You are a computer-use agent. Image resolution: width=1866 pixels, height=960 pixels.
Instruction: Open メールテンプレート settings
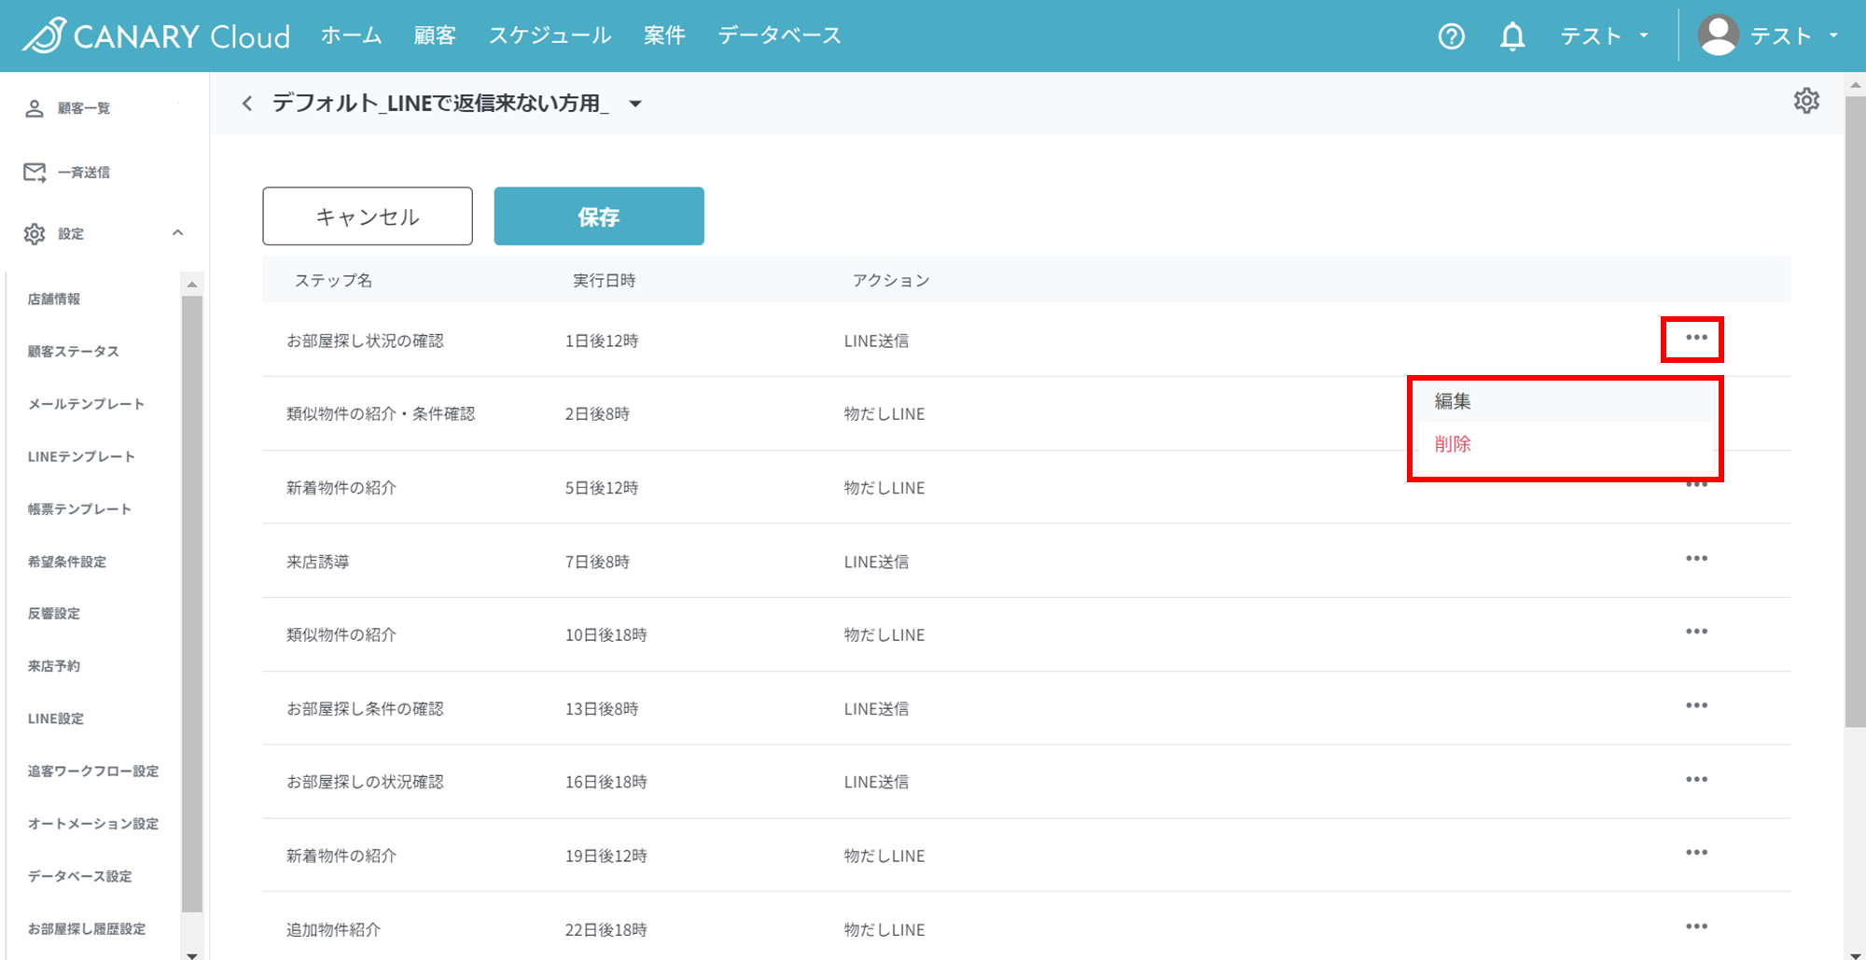(86, 404)
